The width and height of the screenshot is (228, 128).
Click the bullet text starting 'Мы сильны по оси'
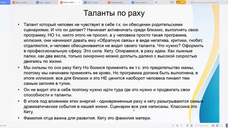click(111, 75)
